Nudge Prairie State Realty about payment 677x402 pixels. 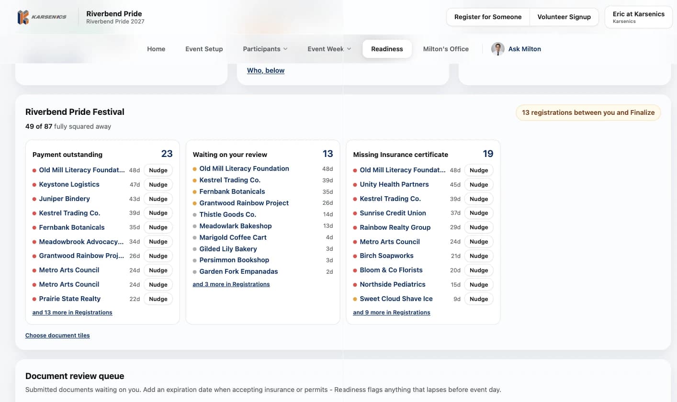pos(158,299)
